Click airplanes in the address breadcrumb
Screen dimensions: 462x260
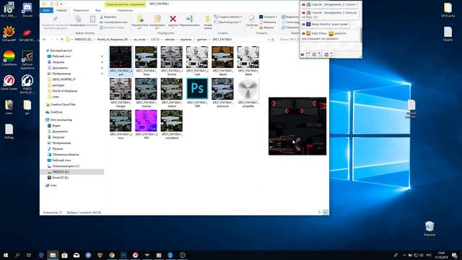coord(186,39)
